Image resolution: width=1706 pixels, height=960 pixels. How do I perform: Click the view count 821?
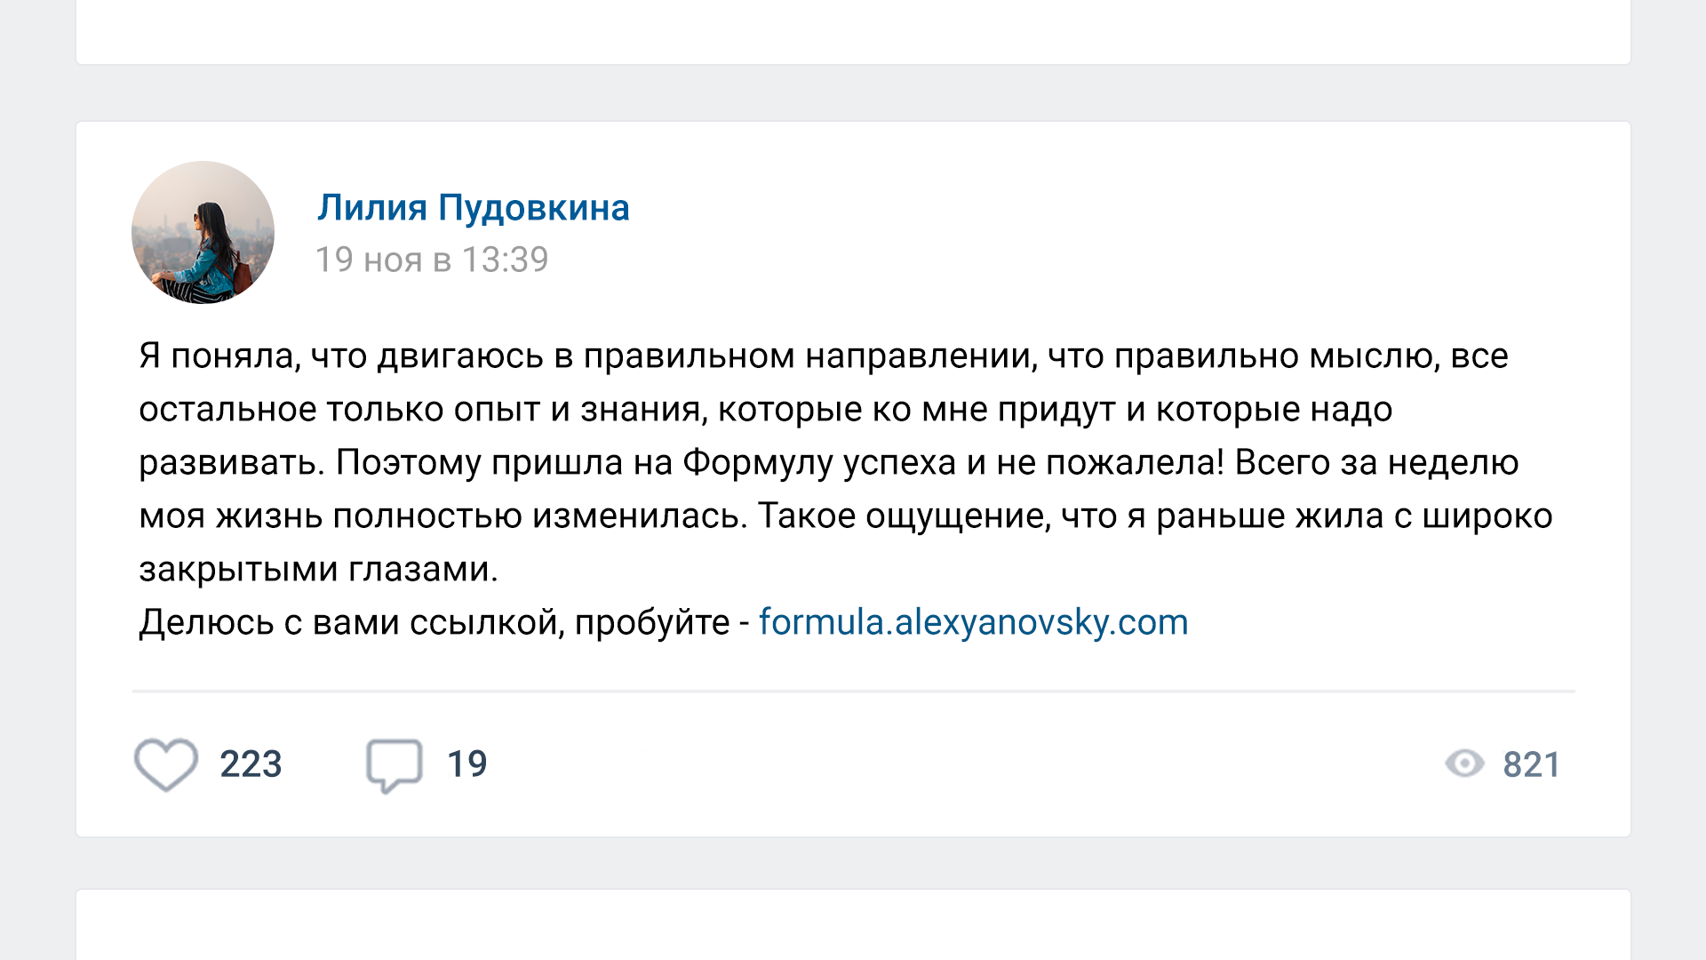pos(1531,764)
